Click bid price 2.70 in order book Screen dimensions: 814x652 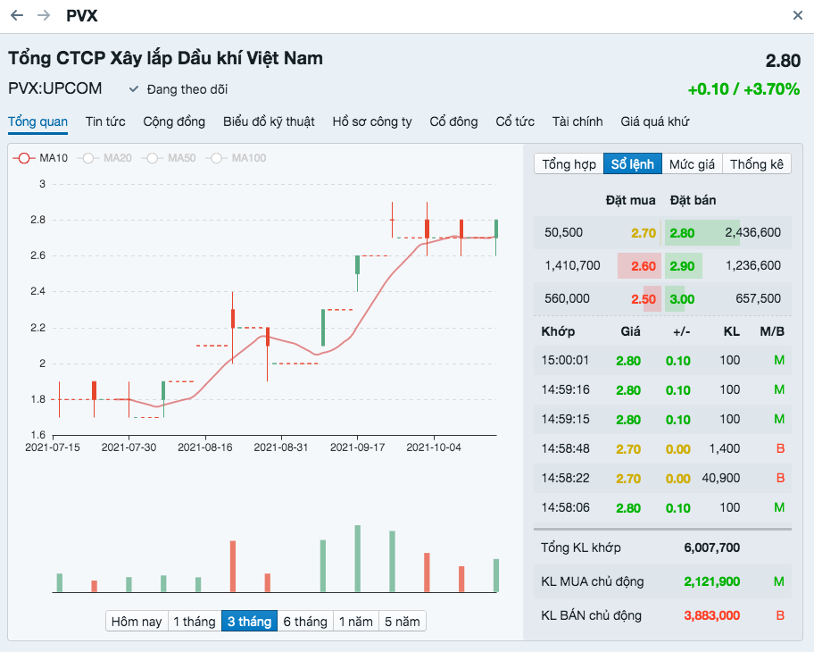(644, 233)
